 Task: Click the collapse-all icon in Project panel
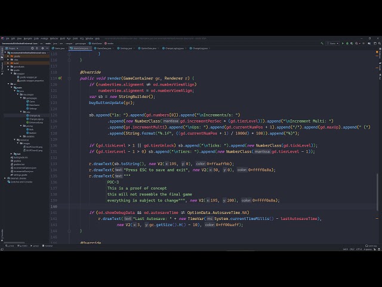pos(37,48)
